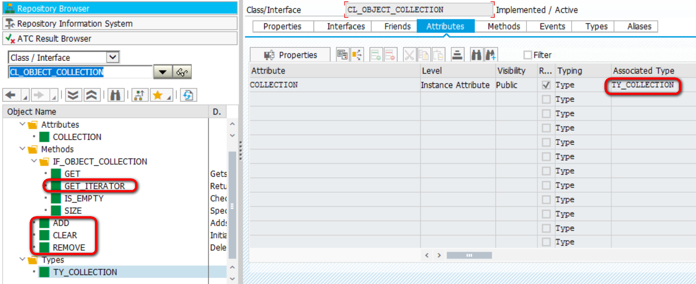Click the refresh object list icon
696x284 pixels.
click(188, 95)
